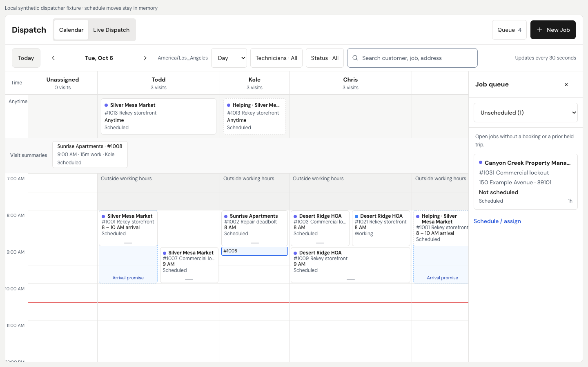The width and height of the screenshot is (588, 367).
Task: Click resize handle of Sunrise Apartments #1002 card
Action: pyautogui.click(x=255, y=243)
